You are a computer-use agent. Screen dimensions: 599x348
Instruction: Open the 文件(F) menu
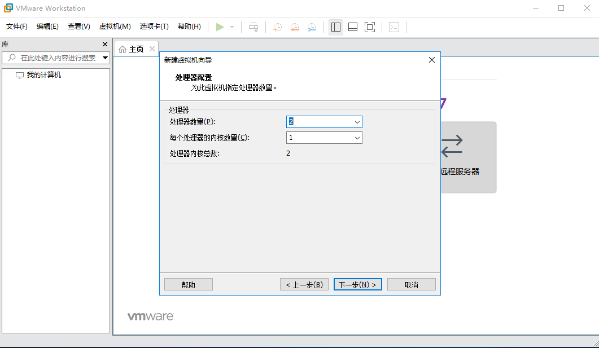pyautogui.click(x=17, y=27)
